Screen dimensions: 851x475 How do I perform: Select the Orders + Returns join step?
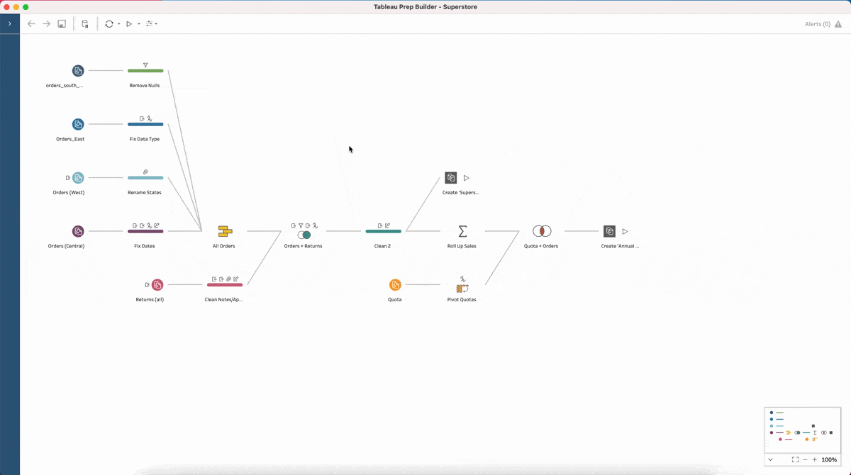tap(304, 235)
